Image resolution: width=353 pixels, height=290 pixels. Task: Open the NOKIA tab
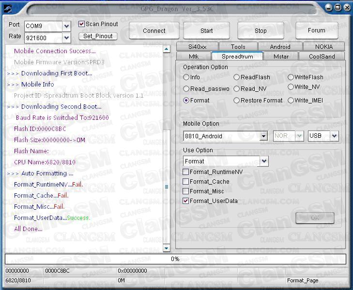[x=324, y=47]
